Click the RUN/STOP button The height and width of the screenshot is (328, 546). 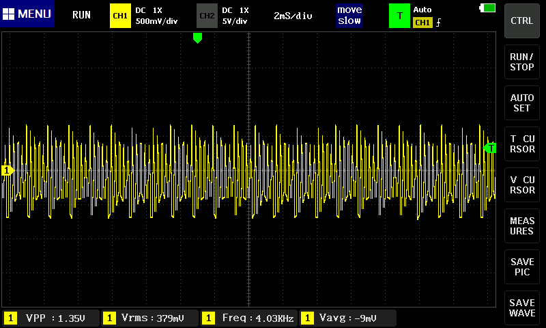click(x=521, y=61)
